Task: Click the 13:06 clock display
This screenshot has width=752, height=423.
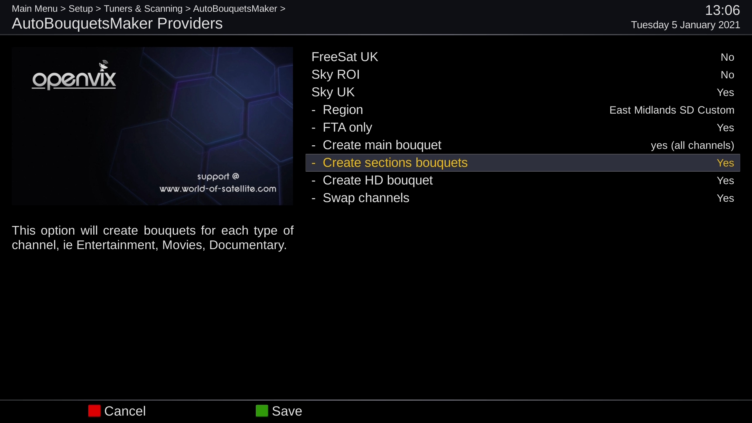Action: point(723,10)
